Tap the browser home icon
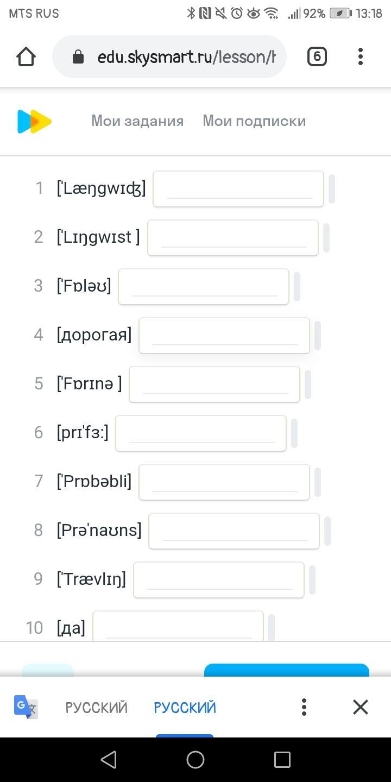391x782 pixels. coord(26,56)
